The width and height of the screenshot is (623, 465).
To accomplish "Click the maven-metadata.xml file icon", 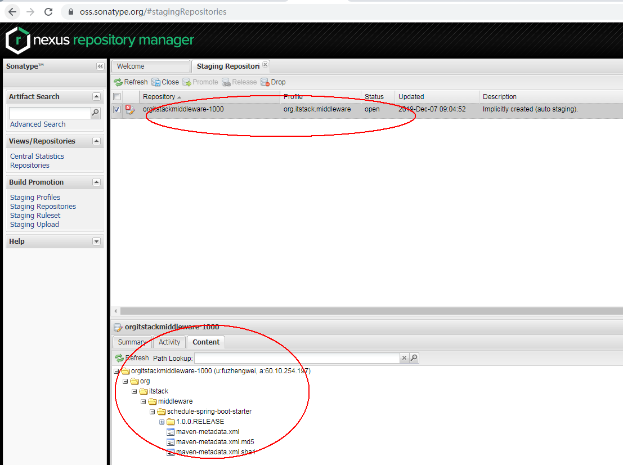I will tap(171, 432).
